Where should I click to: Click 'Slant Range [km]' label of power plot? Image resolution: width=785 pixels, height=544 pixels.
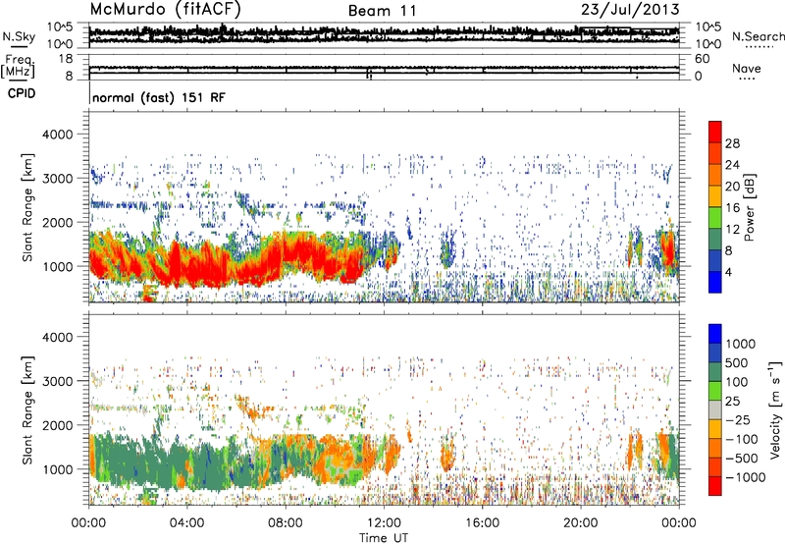coord(27,207)
